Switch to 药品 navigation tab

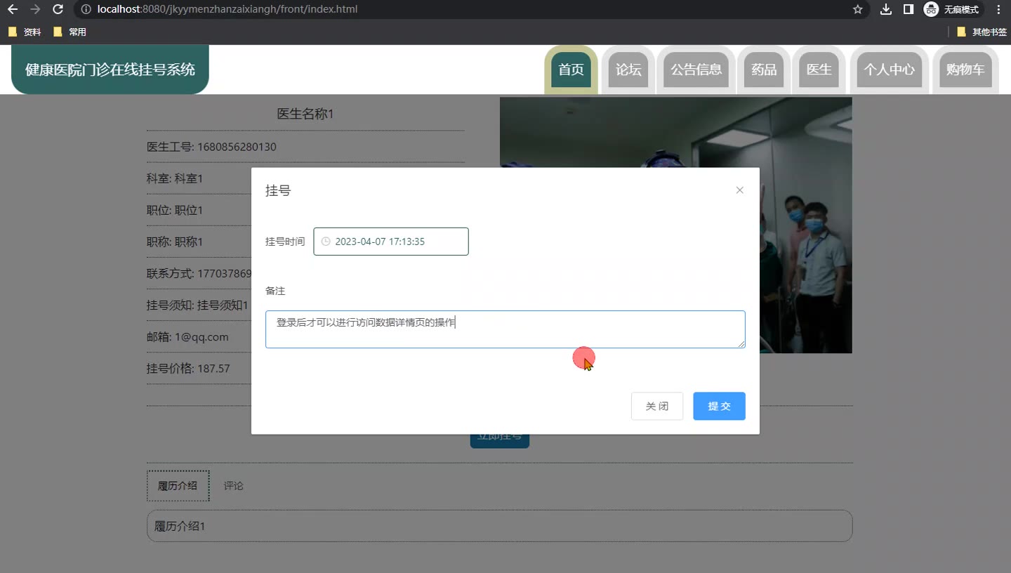pyautogui.click(x=764, y=70)
